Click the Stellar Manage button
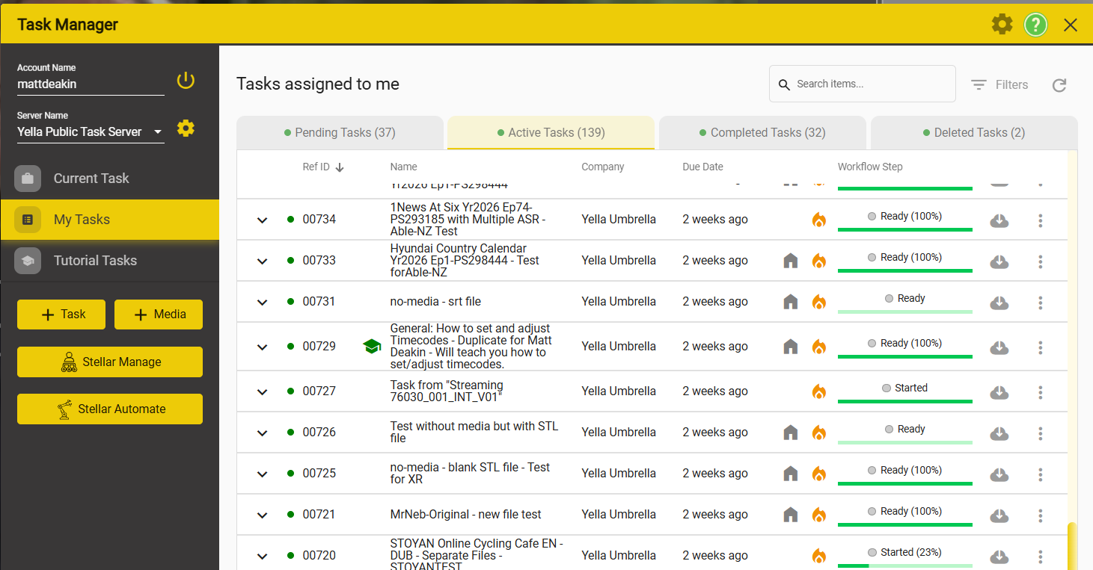The height and width of the screenshot is (570, 1093). [x=110, y=362]
